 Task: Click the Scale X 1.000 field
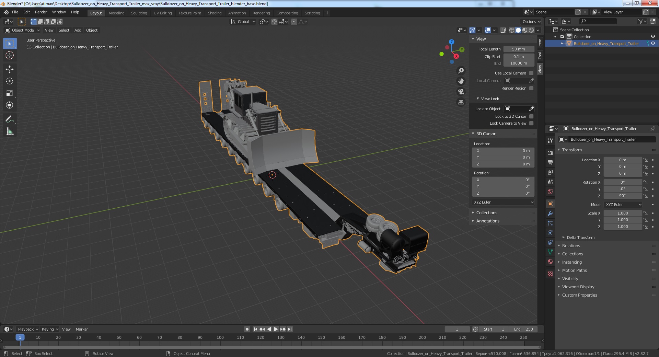(x=623, y=213)
